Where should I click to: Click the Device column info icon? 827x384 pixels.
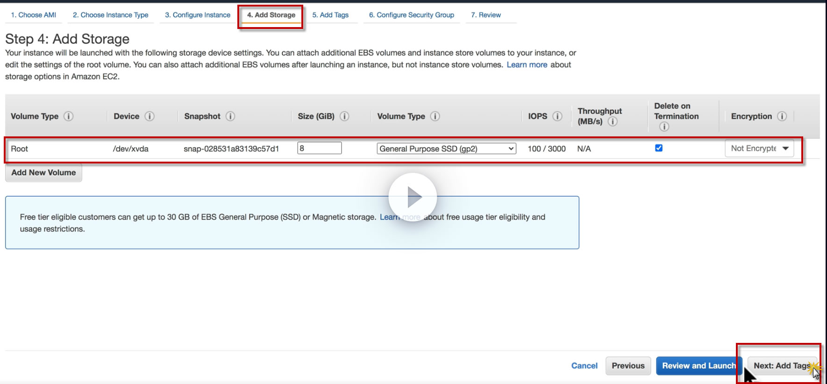coord(150,116)
